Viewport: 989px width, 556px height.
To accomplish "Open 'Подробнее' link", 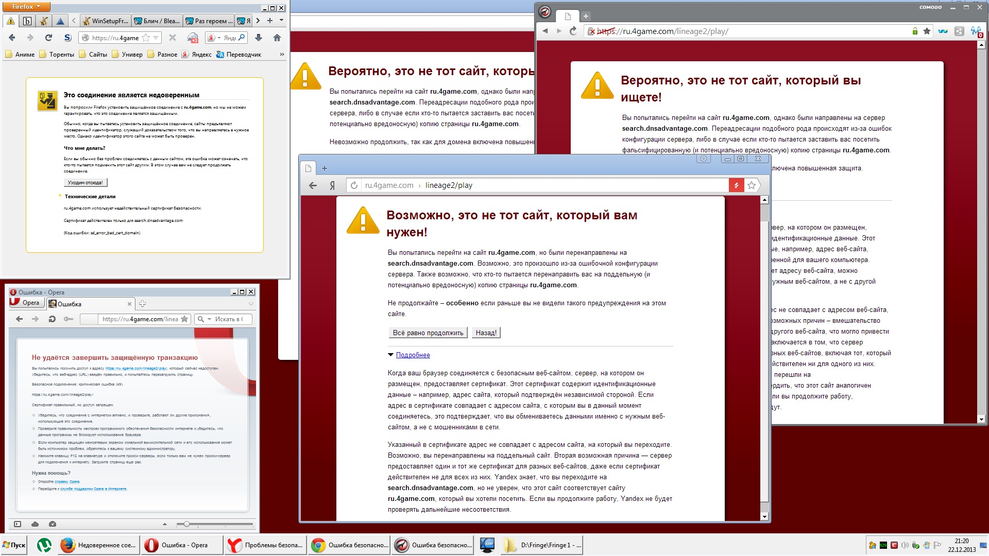I will tap(413, 355).
